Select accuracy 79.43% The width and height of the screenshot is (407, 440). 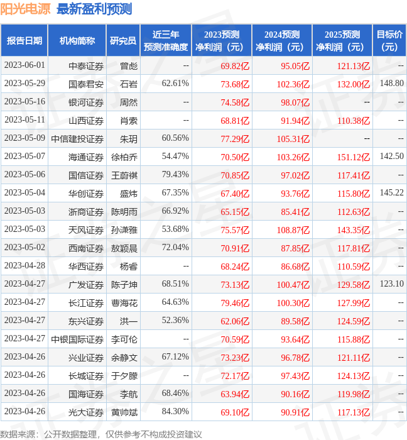[x=175, y=175]
